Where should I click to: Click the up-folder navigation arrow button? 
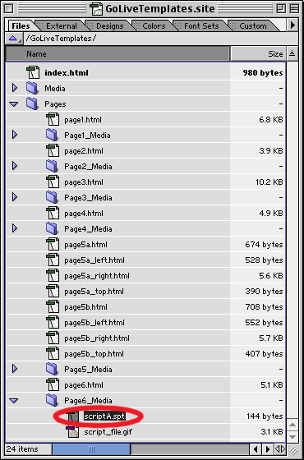pyautogui.click(x=13, y=39)
